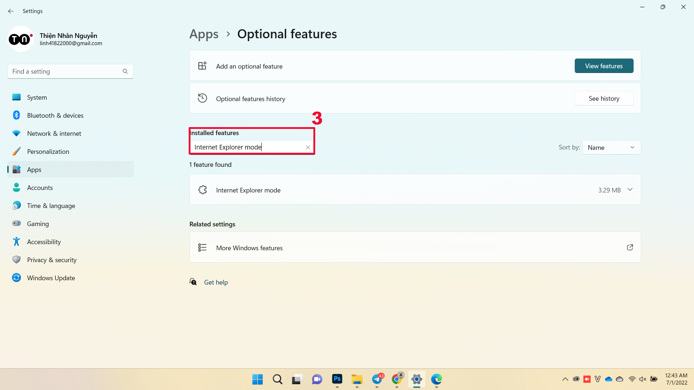Image resolution: width=694 pixels, height=390 pixels.
Task: Open the Windows Start menu
Action: tap(257, 379)
